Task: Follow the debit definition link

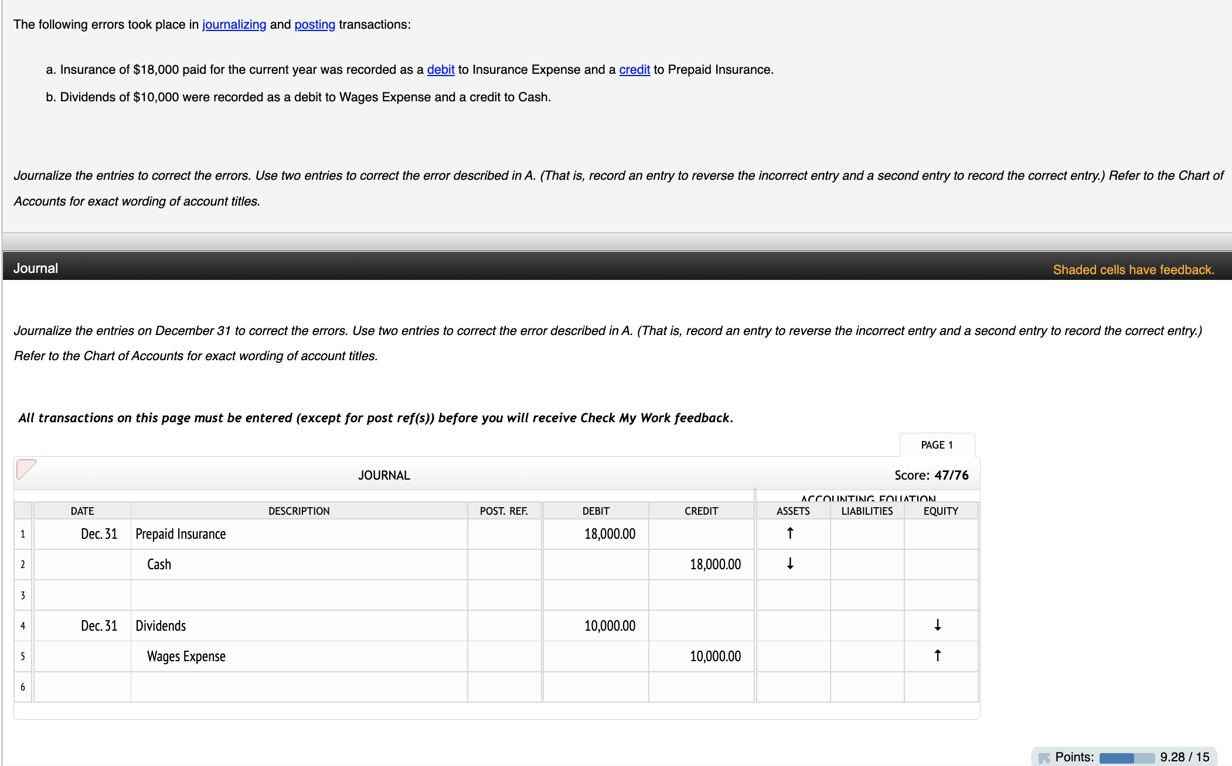Action: pos(441,70)
